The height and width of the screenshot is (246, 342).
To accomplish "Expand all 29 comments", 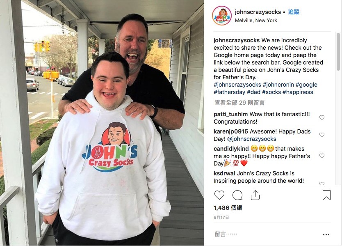I will pyautogui.click(x=239, y=103).
